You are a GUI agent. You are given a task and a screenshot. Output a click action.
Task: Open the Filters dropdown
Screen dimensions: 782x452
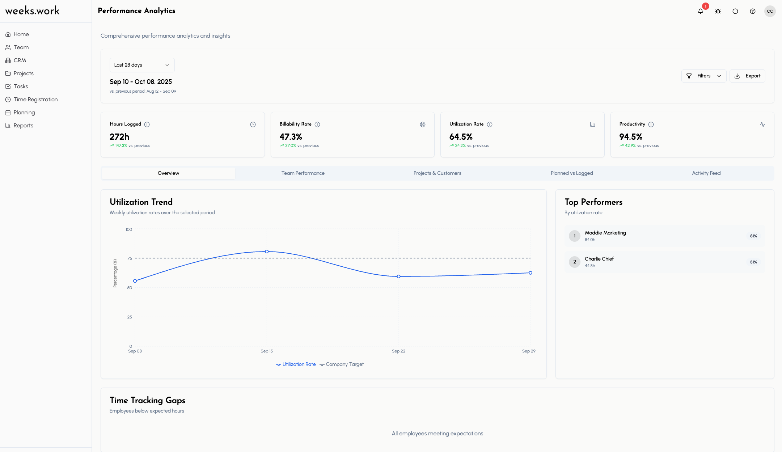click(703, 76)
